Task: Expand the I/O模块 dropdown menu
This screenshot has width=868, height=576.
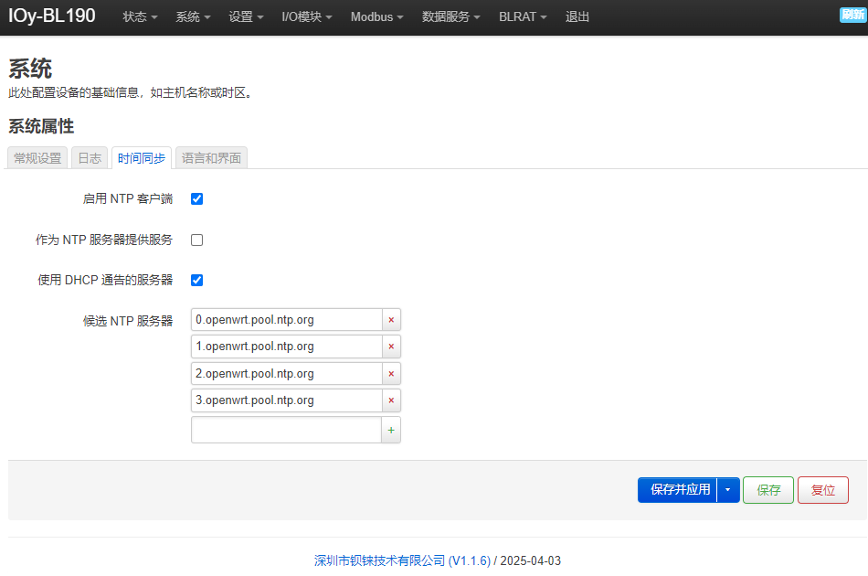Action: click(x=307, y=16)
